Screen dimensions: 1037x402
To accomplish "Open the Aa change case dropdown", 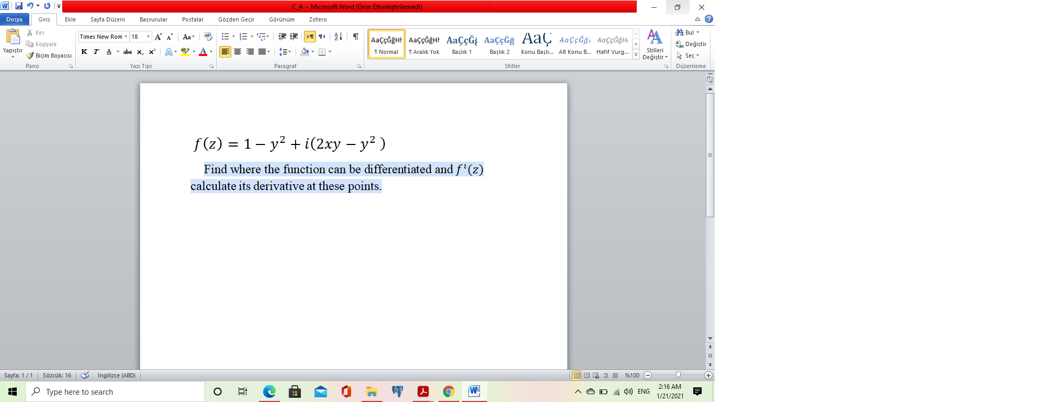I will [188, 37].
